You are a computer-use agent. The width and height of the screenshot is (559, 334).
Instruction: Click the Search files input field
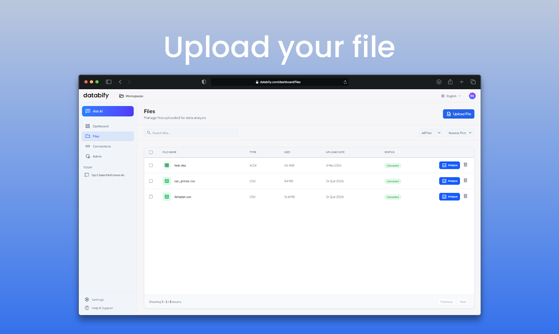pos(191,132)
